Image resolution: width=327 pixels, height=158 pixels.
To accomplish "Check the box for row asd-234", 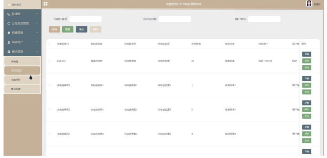I will point(50,61).
